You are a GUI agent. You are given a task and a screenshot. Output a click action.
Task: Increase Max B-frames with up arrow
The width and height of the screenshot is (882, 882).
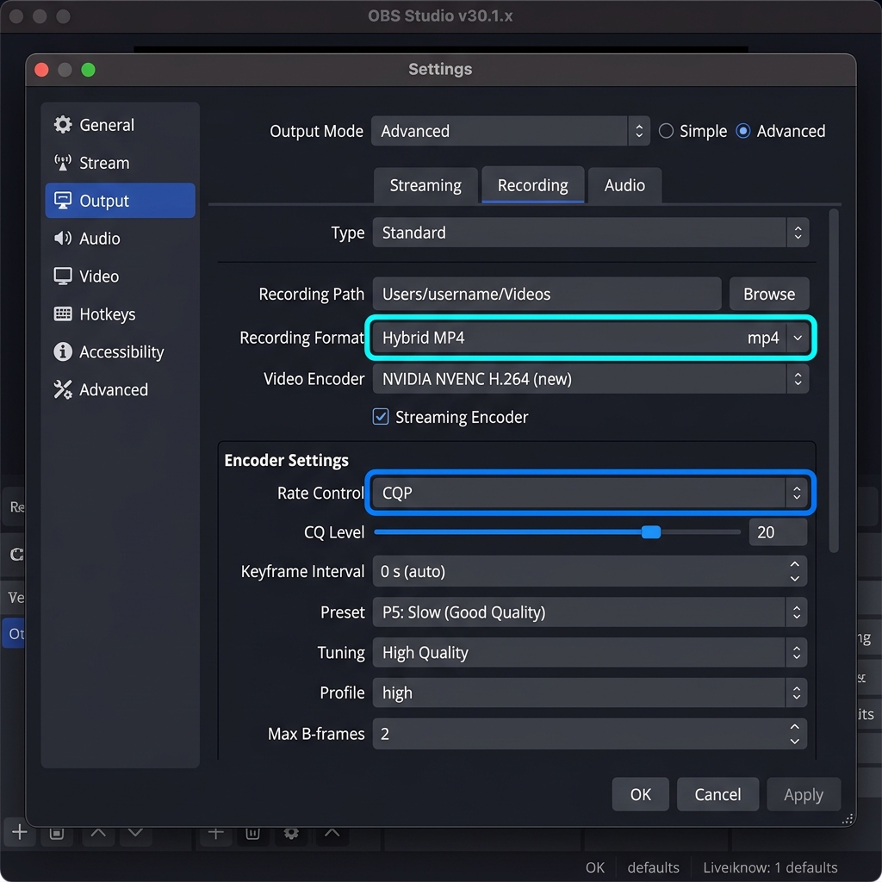tap(794, 727)
